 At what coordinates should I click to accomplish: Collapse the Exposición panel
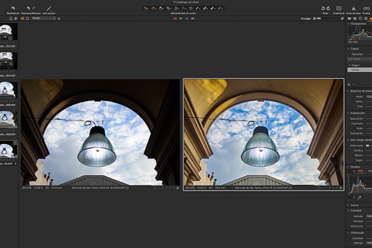point(348,113)
